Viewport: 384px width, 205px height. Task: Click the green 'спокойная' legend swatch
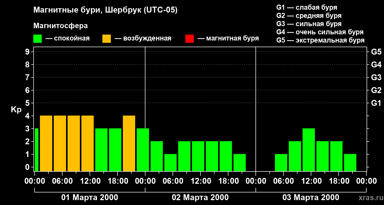37,39
